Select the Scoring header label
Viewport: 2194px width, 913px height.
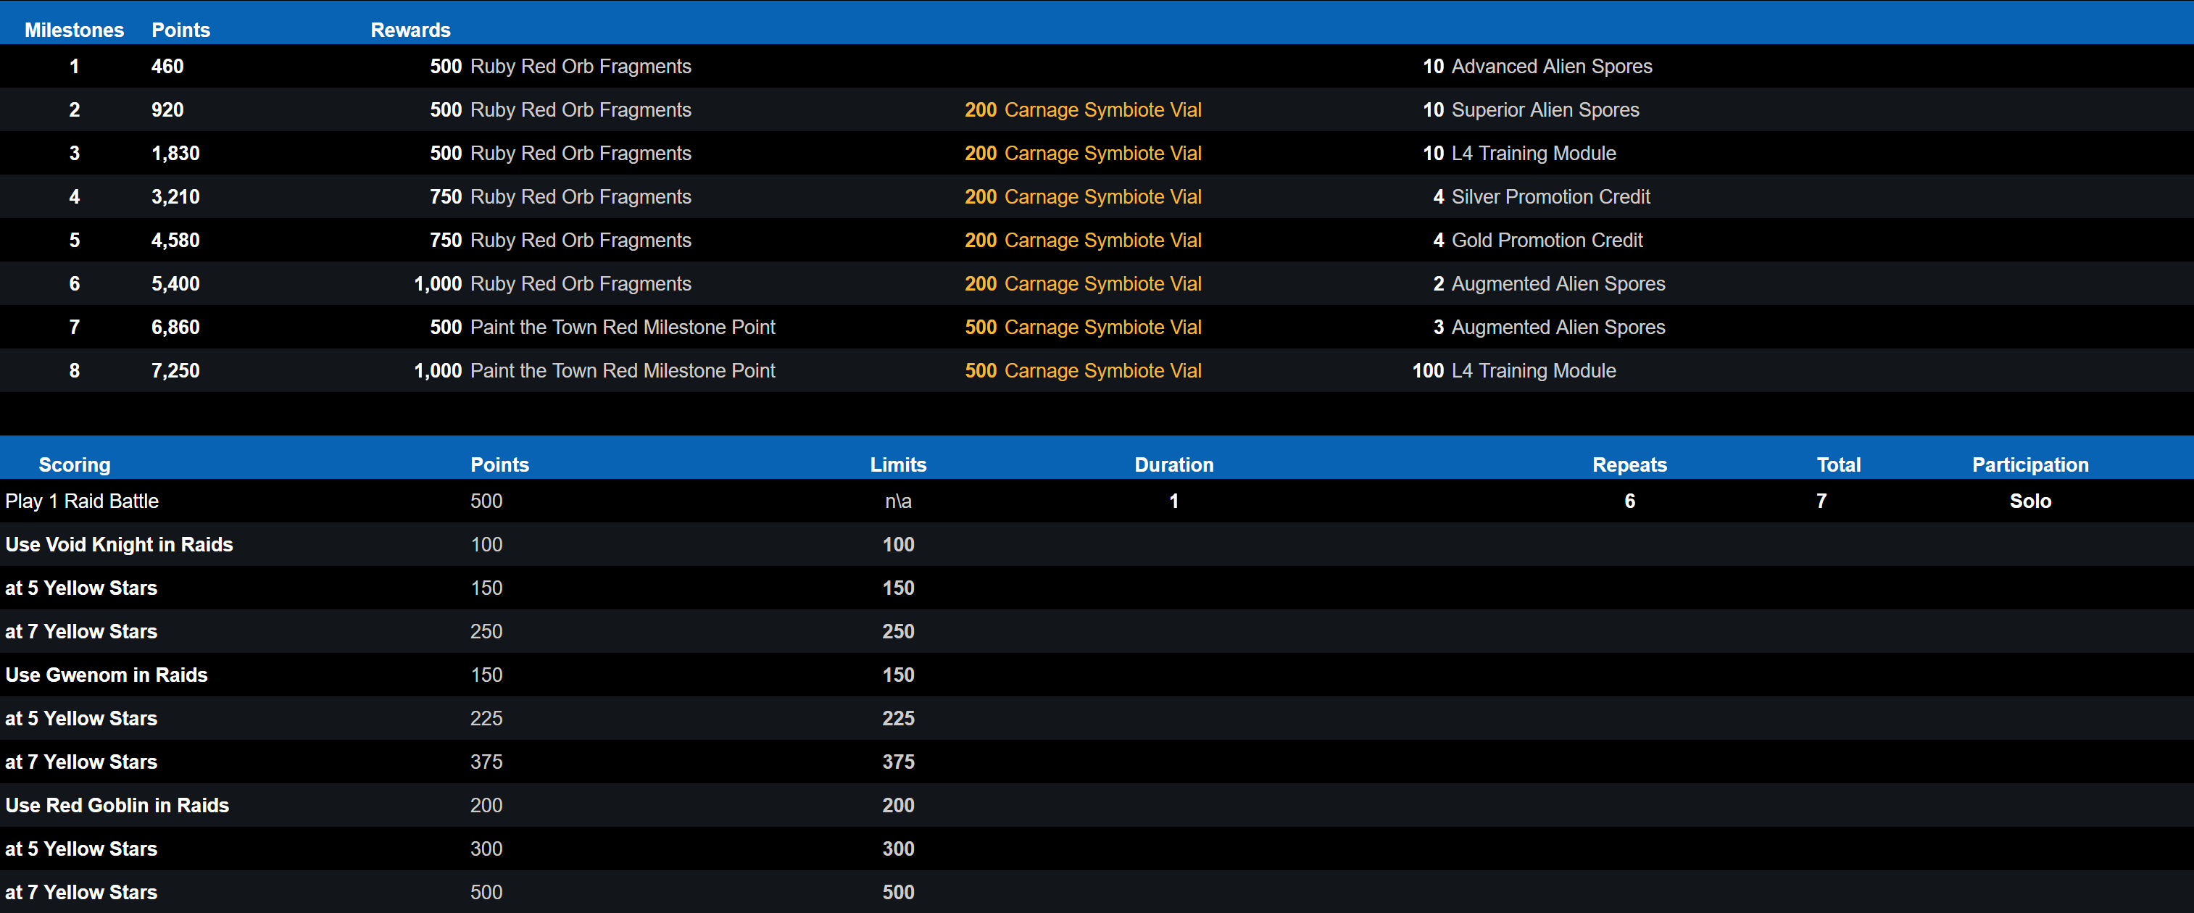[x=74, y=464]
